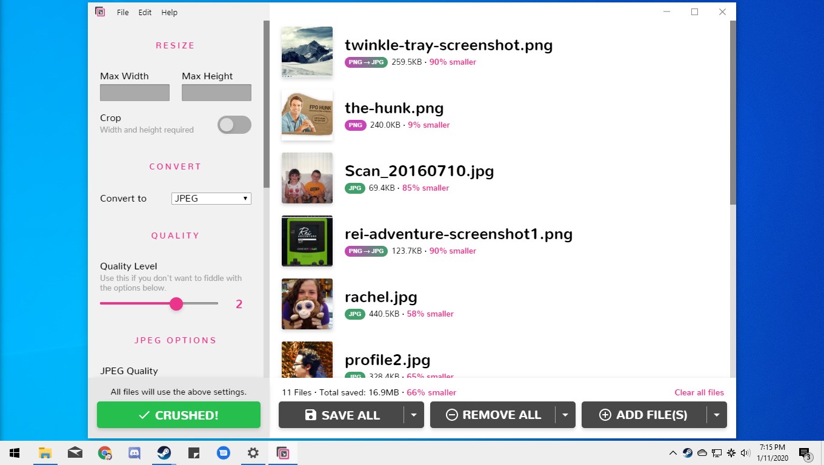Click the app logo icon in title bar
The height and width of the screenshot is (465, 824).
tap(100, 12)
